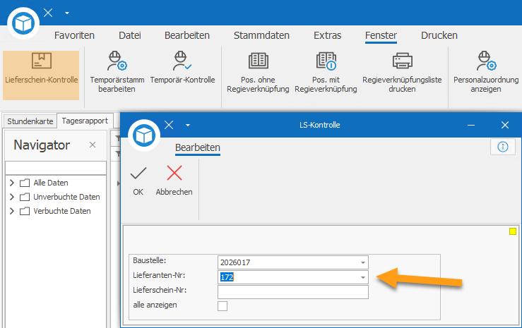Screen dimensions: 522x328
Task: Open the info icon in LS-Kontrolle
Action: (x=503, y=147)
